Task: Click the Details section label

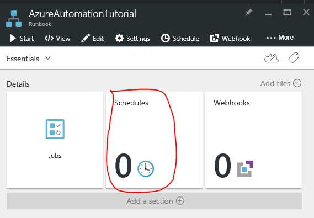Action: click(x=18, y=84)
